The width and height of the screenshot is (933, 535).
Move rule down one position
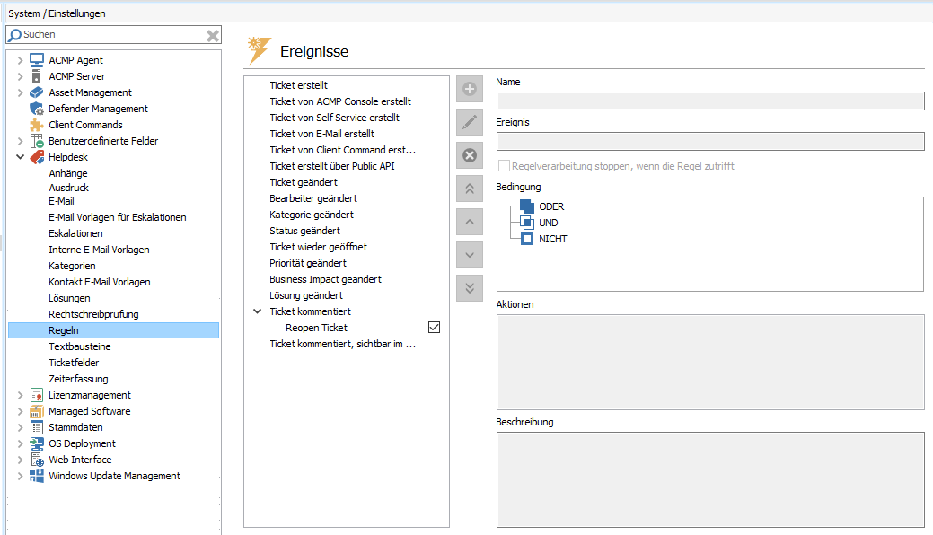(x=470, y=255)
